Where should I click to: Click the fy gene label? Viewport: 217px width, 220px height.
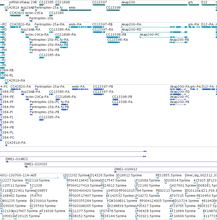[61, 8]
